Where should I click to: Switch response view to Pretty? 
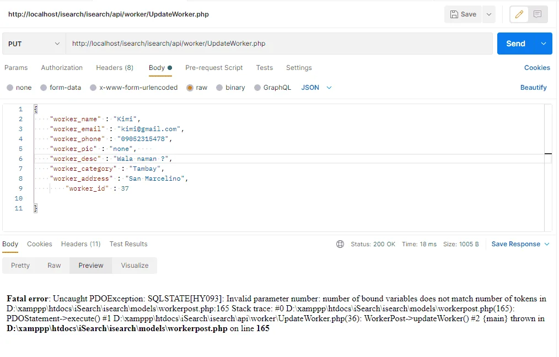pyautogui.click(x=20, y=266)
